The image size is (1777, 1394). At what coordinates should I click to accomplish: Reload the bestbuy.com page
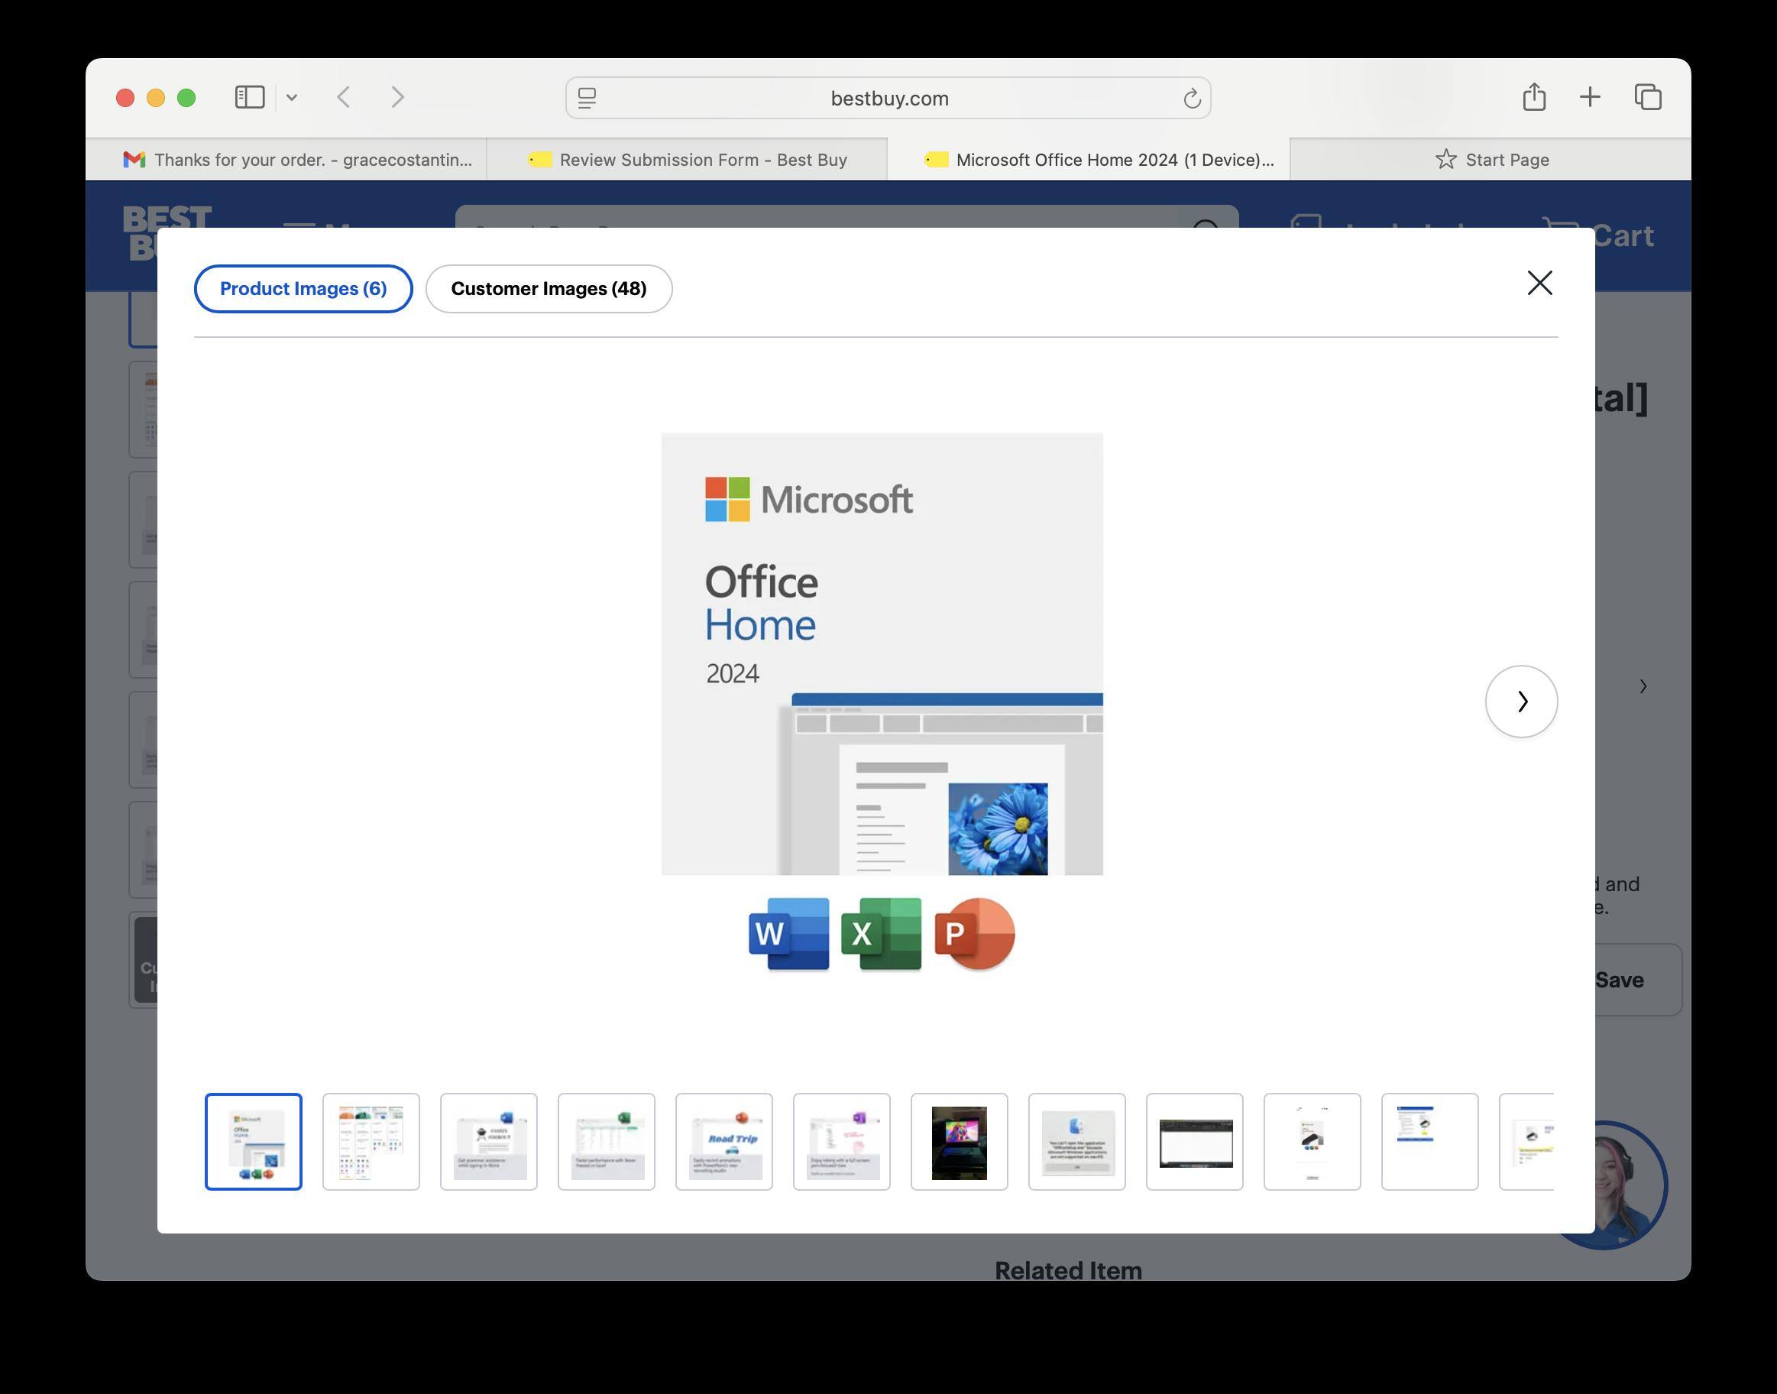1191,99
